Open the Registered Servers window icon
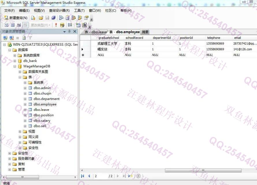This screenshot has width=257, height=185. pyautogui.click(x=61, y=18)
